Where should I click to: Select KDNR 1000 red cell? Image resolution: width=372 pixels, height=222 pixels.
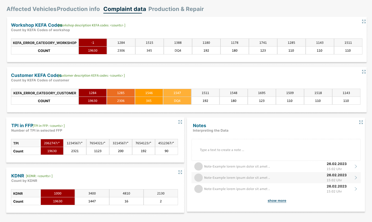58,193
